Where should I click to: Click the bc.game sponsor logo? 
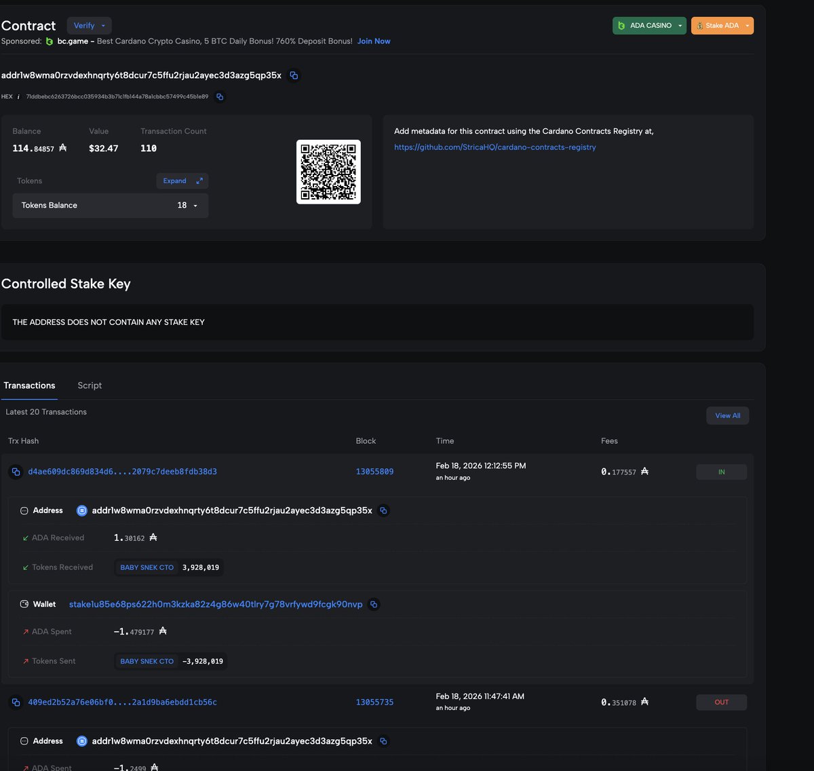point(50,41)
